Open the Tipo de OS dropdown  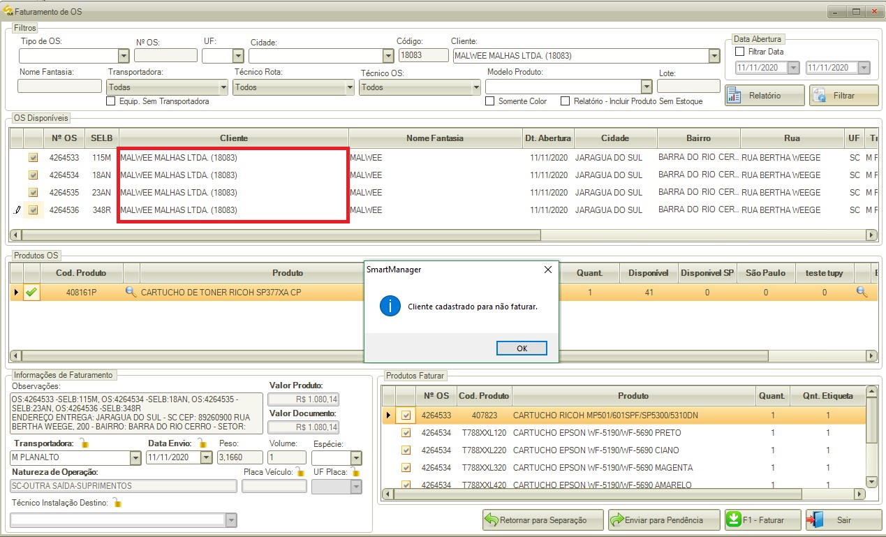pyautogui.click(x=124, y=56)
